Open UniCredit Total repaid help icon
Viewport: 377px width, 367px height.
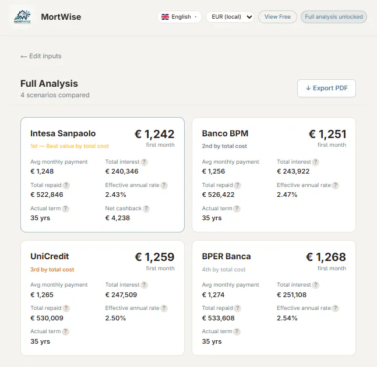click(66, 308)
